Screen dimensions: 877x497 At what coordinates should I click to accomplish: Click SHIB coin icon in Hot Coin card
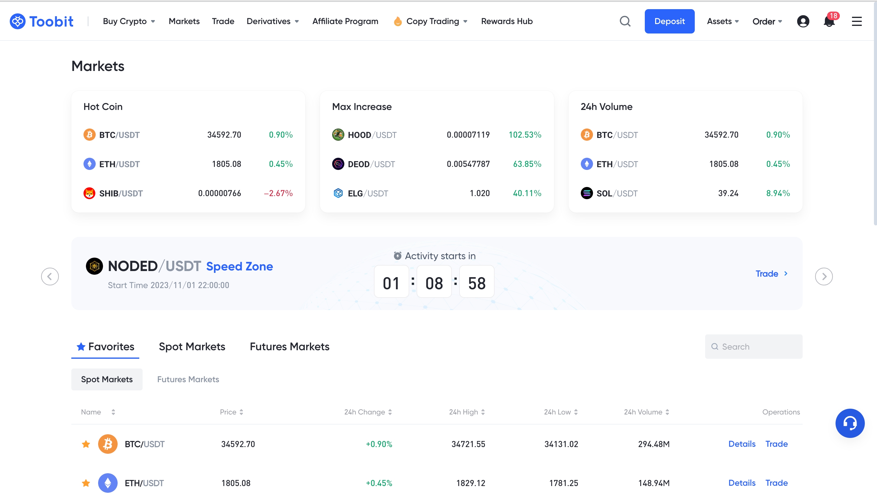pos(90,193)
